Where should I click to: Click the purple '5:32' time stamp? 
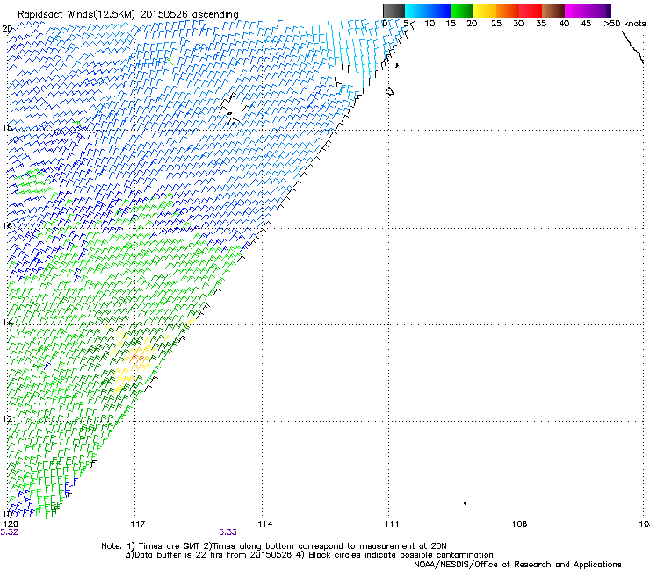click(x=9, y=532)
